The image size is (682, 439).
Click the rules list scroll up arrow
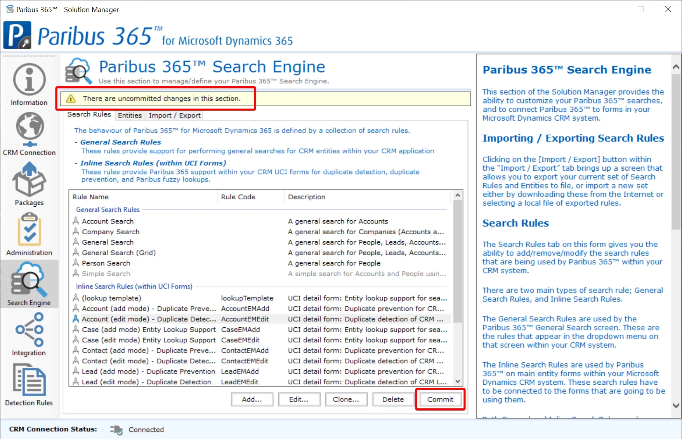(458, 195)
